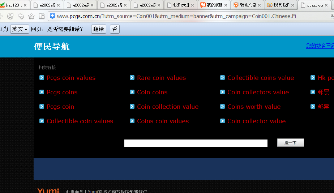Click the 否 button to decline translation
334x193 pixels.
(x=115, y=29)
